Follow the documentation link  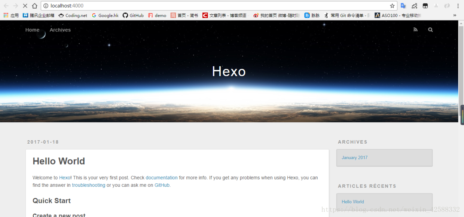coord(162,178)
